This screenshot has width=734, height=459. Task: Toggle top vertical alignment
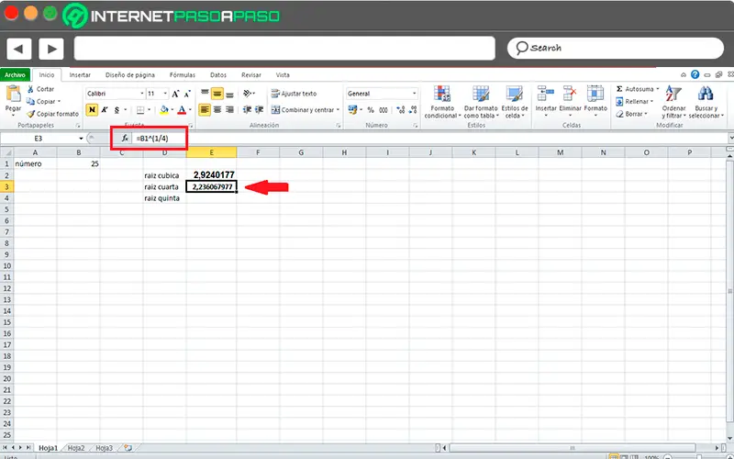(205, 94)
